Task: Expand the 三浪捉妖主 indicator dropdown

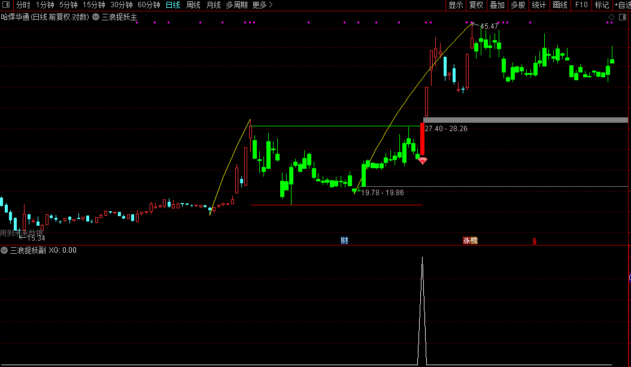Action: click(96, 17)
